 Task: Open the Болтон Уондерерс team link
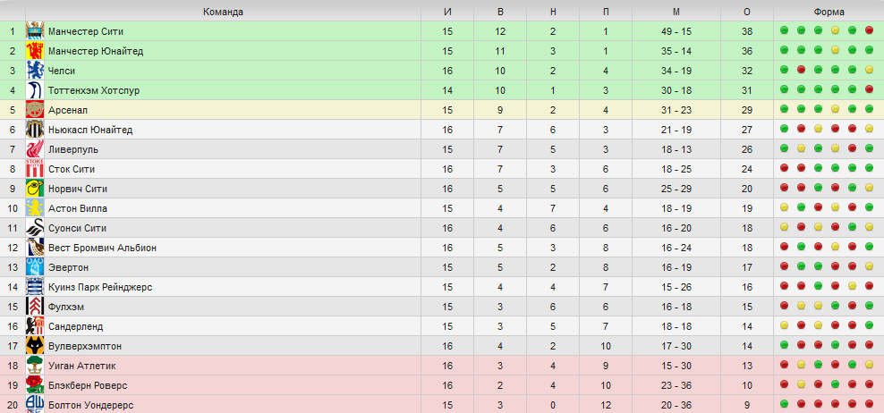[x=90, y=405]
